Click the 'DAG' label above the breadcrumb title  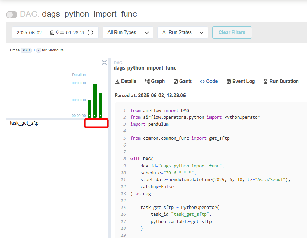tap(118, 63)
